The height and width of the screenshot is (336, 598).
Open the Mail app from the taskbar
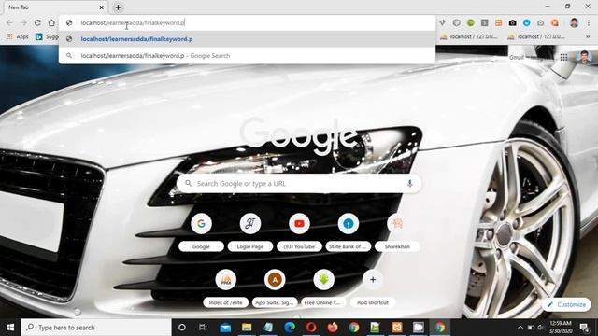(x=225, y=328)
